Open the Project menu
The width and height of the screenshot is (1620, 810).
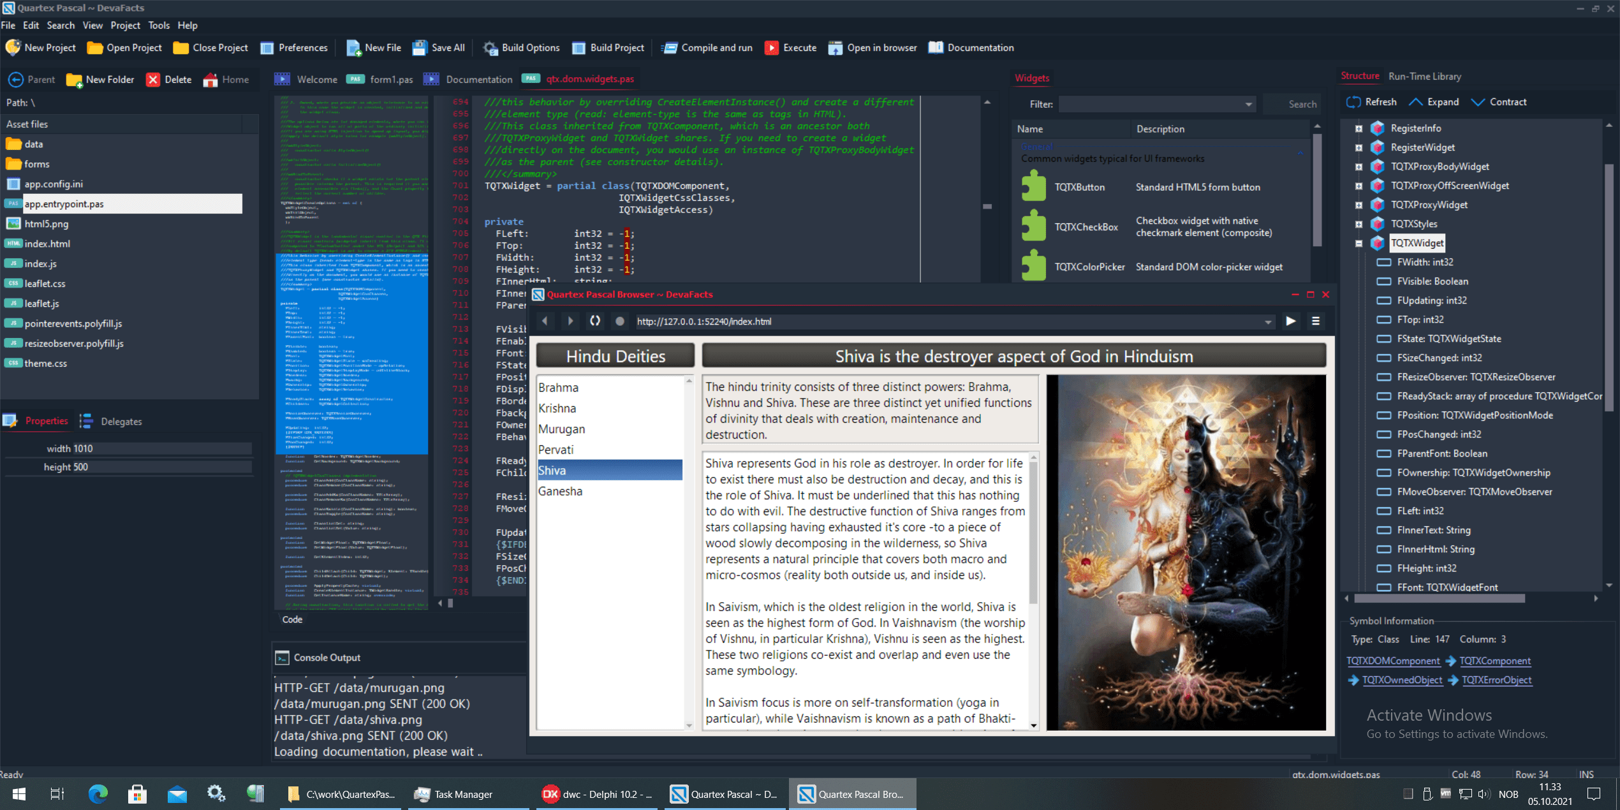pos(125,26)
